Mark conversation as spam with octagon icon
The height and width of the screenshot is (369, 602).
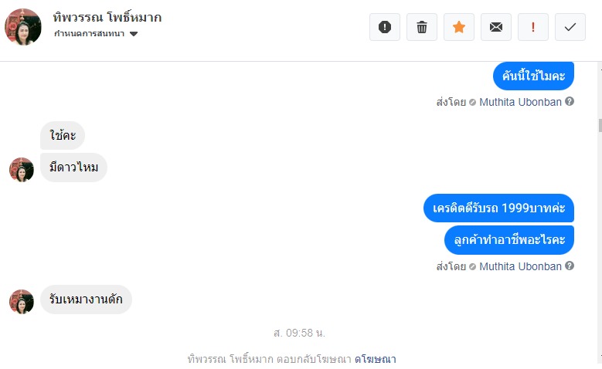coord(385,27)
